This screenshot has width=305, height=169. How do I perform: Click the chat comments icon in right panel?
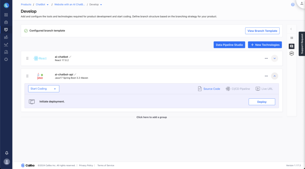pos(292,46)
